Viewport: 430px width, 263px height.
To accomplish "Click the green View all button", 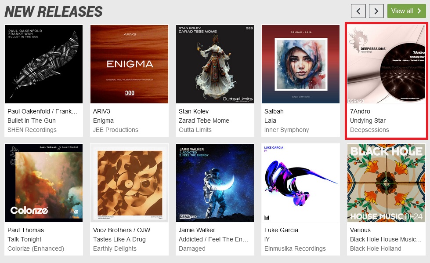I will click(406, 11).
